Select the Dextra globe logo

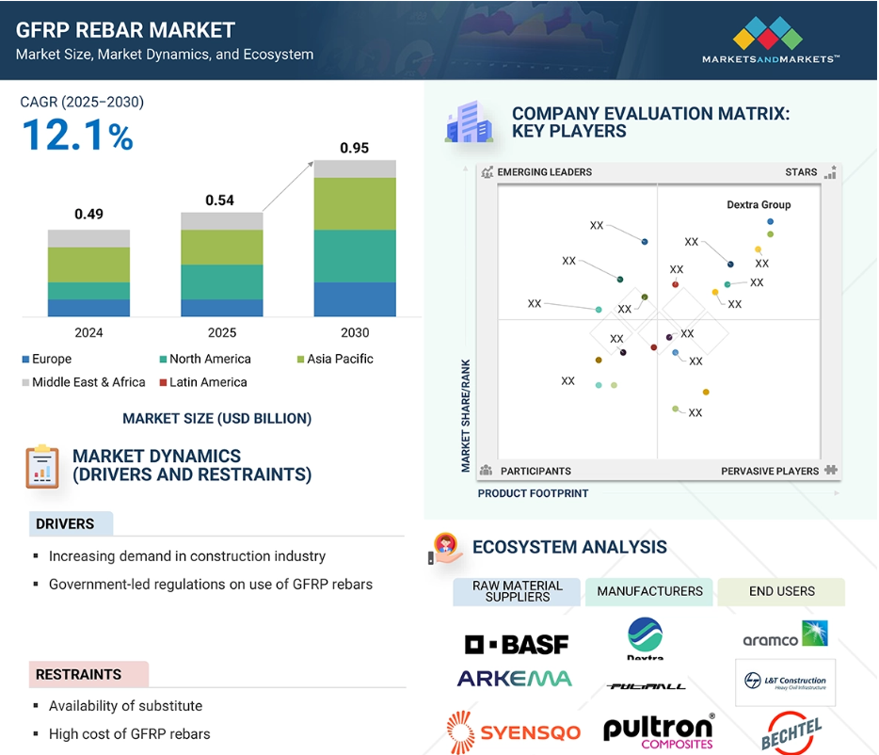(x=646, y=638)
